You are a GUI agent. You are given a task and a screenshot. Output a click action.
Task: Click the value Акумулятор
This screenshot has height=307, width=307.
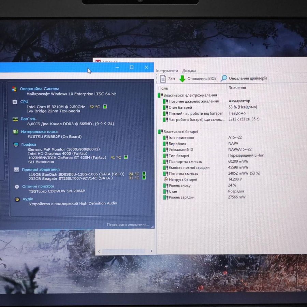pyautogui.click(x=239, y=101)
